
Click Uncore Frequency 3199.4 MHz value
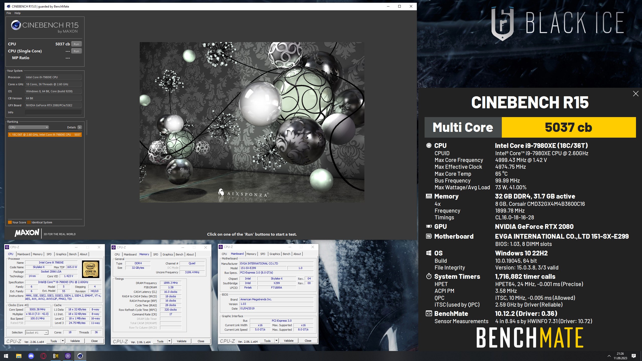192,272
